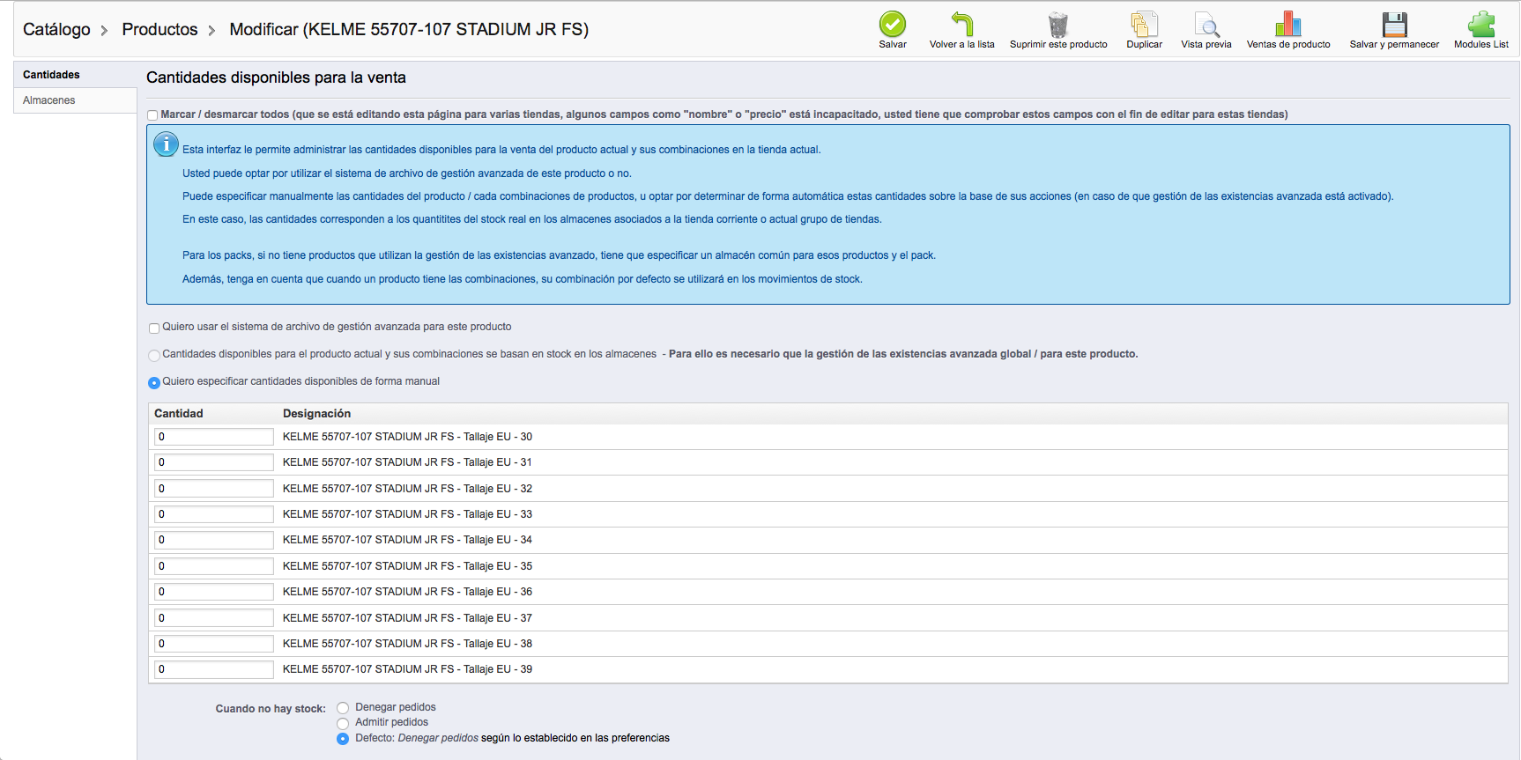Image resolution: width=1521 pixels, height=760 pixels.
Task: Open the Cantidades tab
Action: [x=75, y=75]
